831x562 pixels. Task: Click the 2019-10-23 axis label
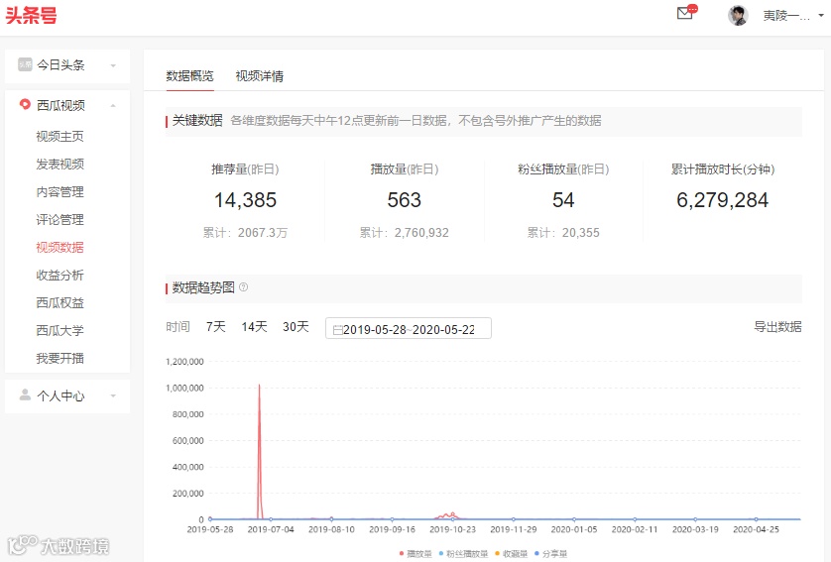click(x=452, y=529)
